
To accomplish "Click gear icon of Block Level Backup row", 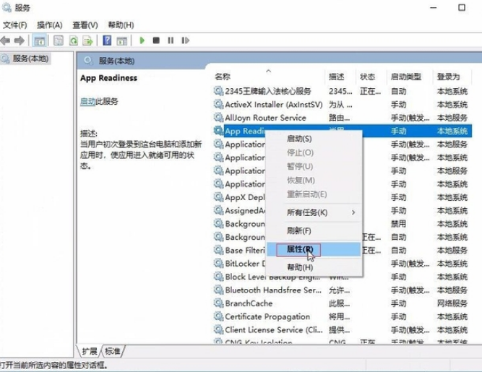I will (x=218, y=277).
